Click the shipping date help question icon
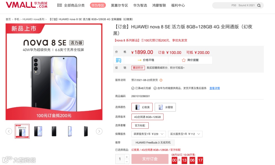275x165 pixels. click(161, 80)
